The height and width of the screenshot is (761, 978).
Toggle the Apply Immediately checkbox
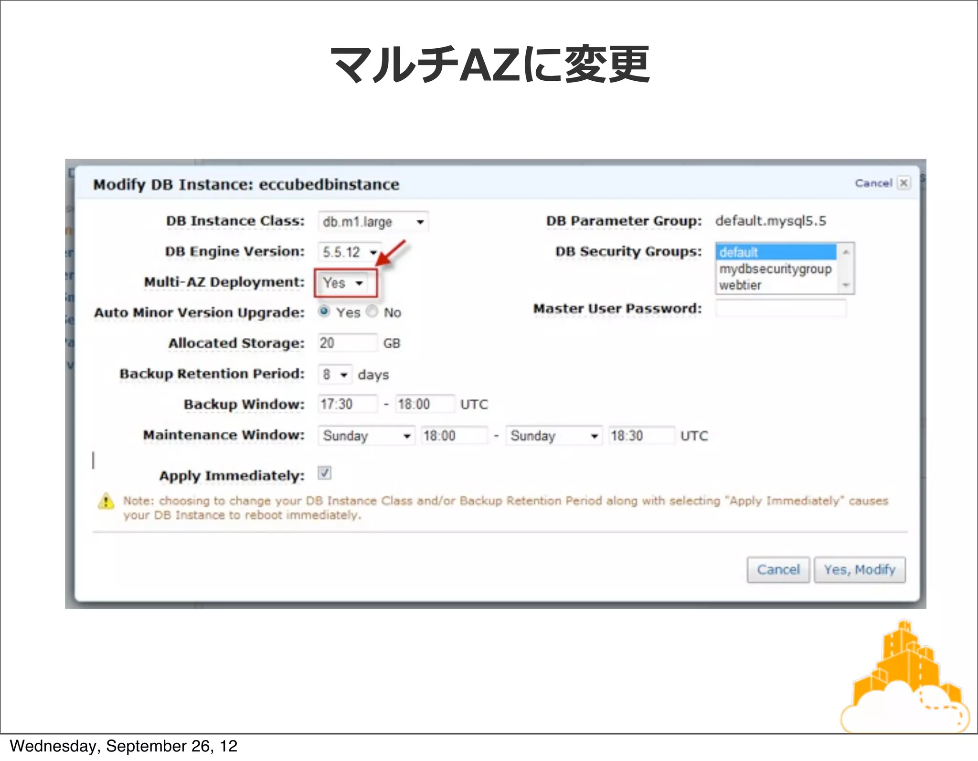325,473
